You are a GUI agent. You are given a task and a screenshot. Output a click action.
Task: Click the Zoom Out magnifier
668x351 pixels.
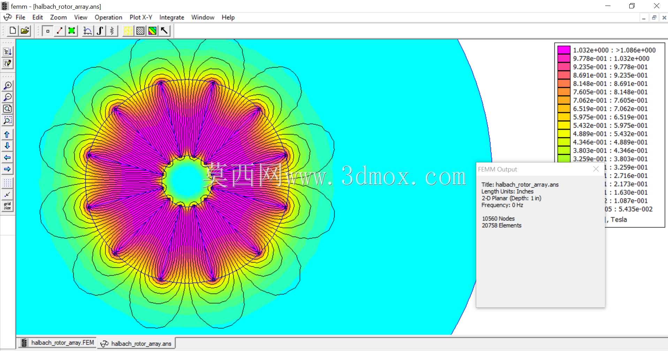tap(7, 97)
